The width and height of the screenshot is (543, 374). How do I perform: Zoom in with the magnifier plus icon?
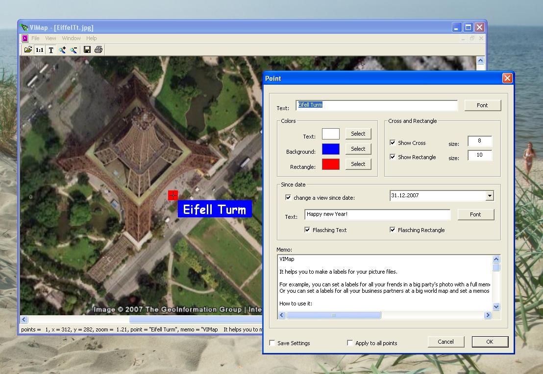pyautogui.click(x=62, y=49)
